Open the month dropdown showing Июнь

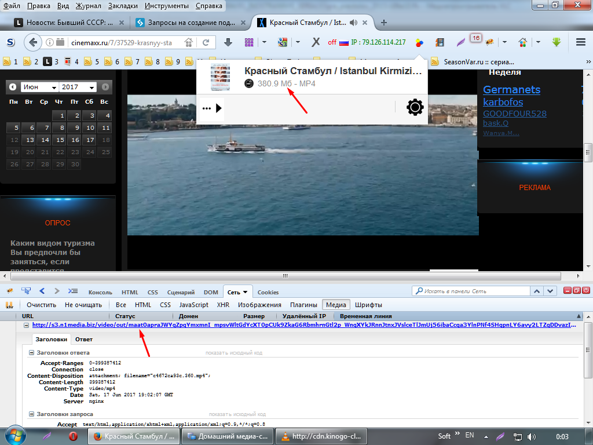click(x=39, y=87)
